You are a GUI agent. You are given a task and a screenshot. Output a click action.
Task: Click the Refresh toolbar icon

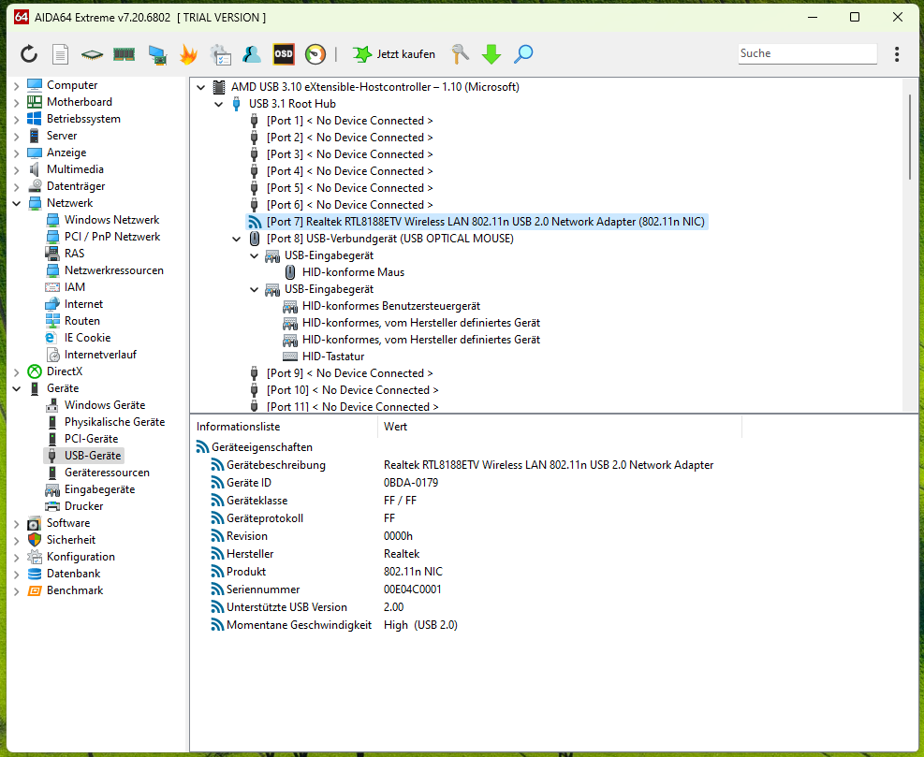29,54
